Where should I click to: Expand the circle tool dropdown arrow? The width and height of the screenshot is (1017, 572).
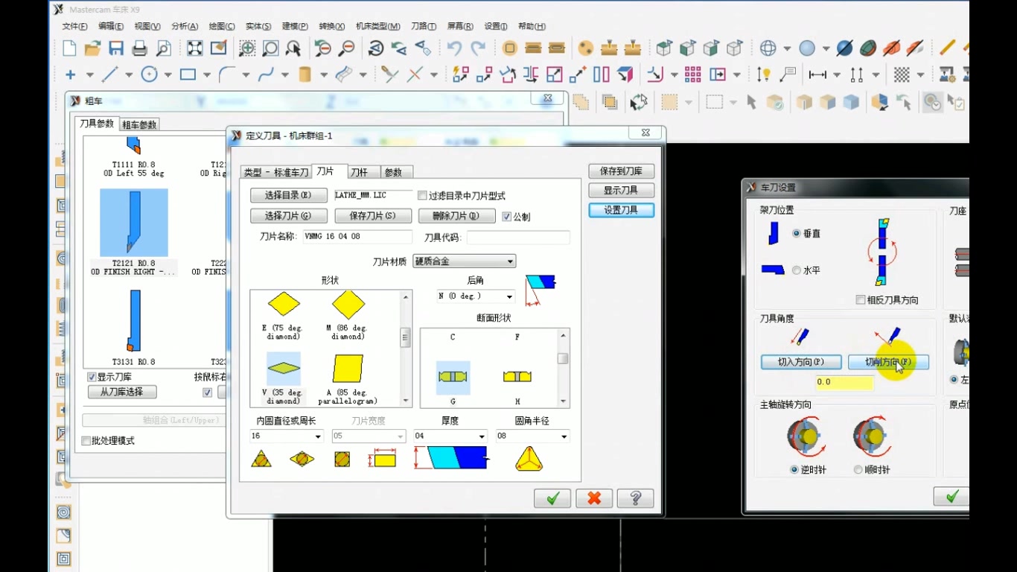tap(168, 74)
